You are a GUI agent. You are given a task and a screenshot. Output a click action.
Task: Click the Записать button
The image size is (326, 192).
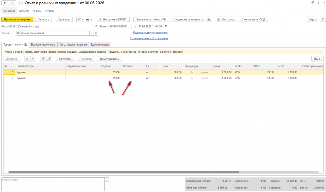tap(43, 19)
